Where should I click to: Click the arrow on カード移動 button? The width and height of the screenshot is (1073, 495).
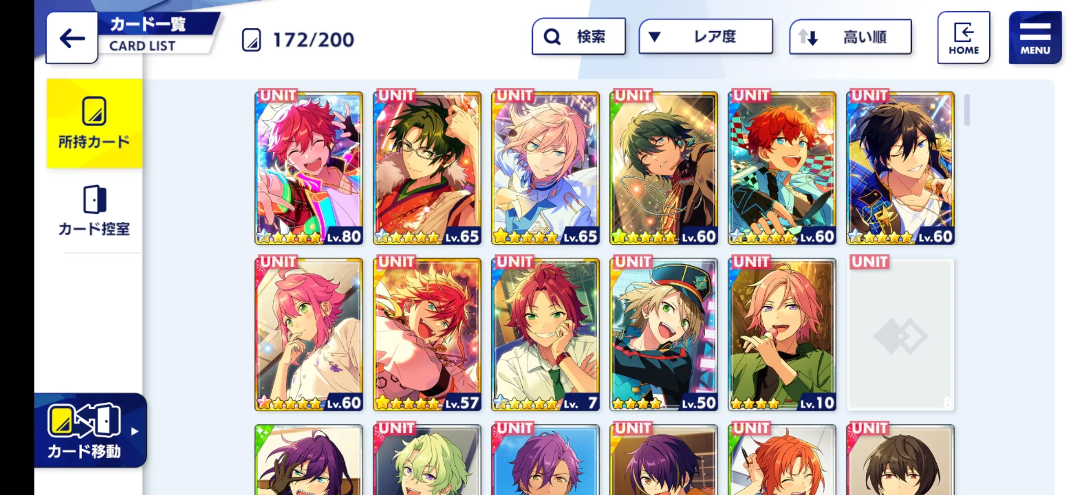[134, 431]
